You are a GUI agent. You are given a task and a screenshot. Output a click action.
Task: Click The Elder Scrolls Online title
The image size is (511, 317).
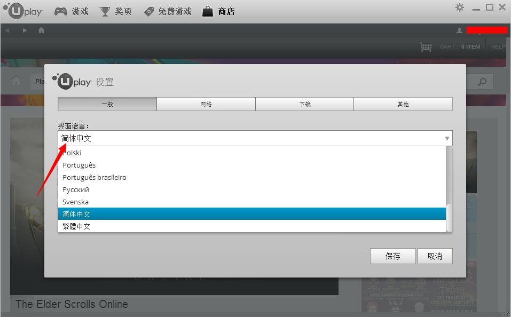coord(72,304)
